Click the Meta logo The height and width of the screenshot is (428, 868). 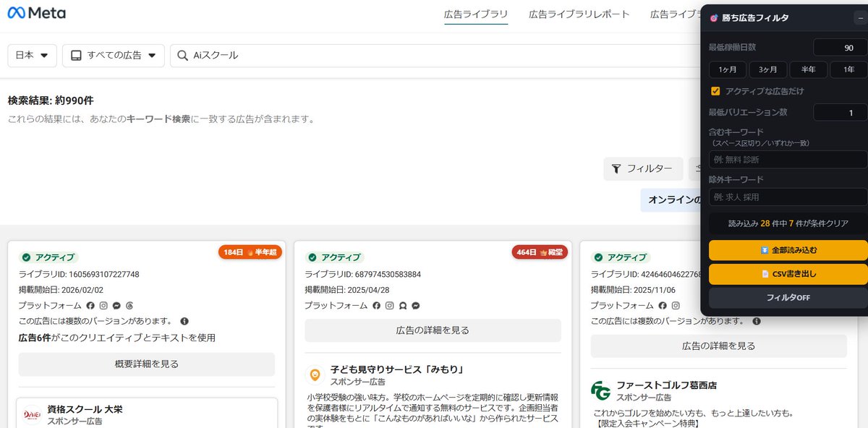(x=36, y=13)
